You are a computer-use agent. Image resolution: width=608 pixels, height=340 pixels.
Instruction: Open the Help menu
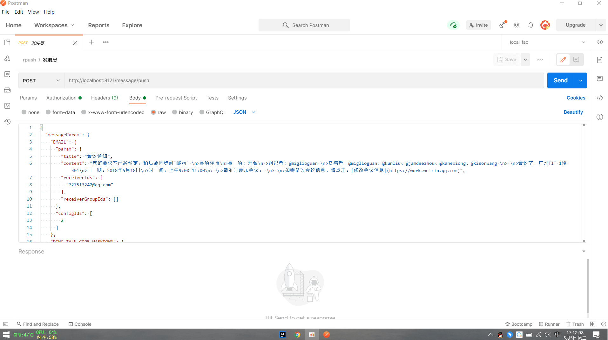point(49,12)
